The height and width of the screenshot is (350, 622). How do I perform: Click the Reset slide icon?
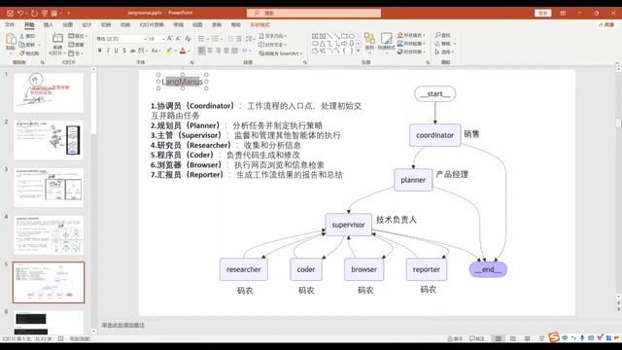[71, 45]
